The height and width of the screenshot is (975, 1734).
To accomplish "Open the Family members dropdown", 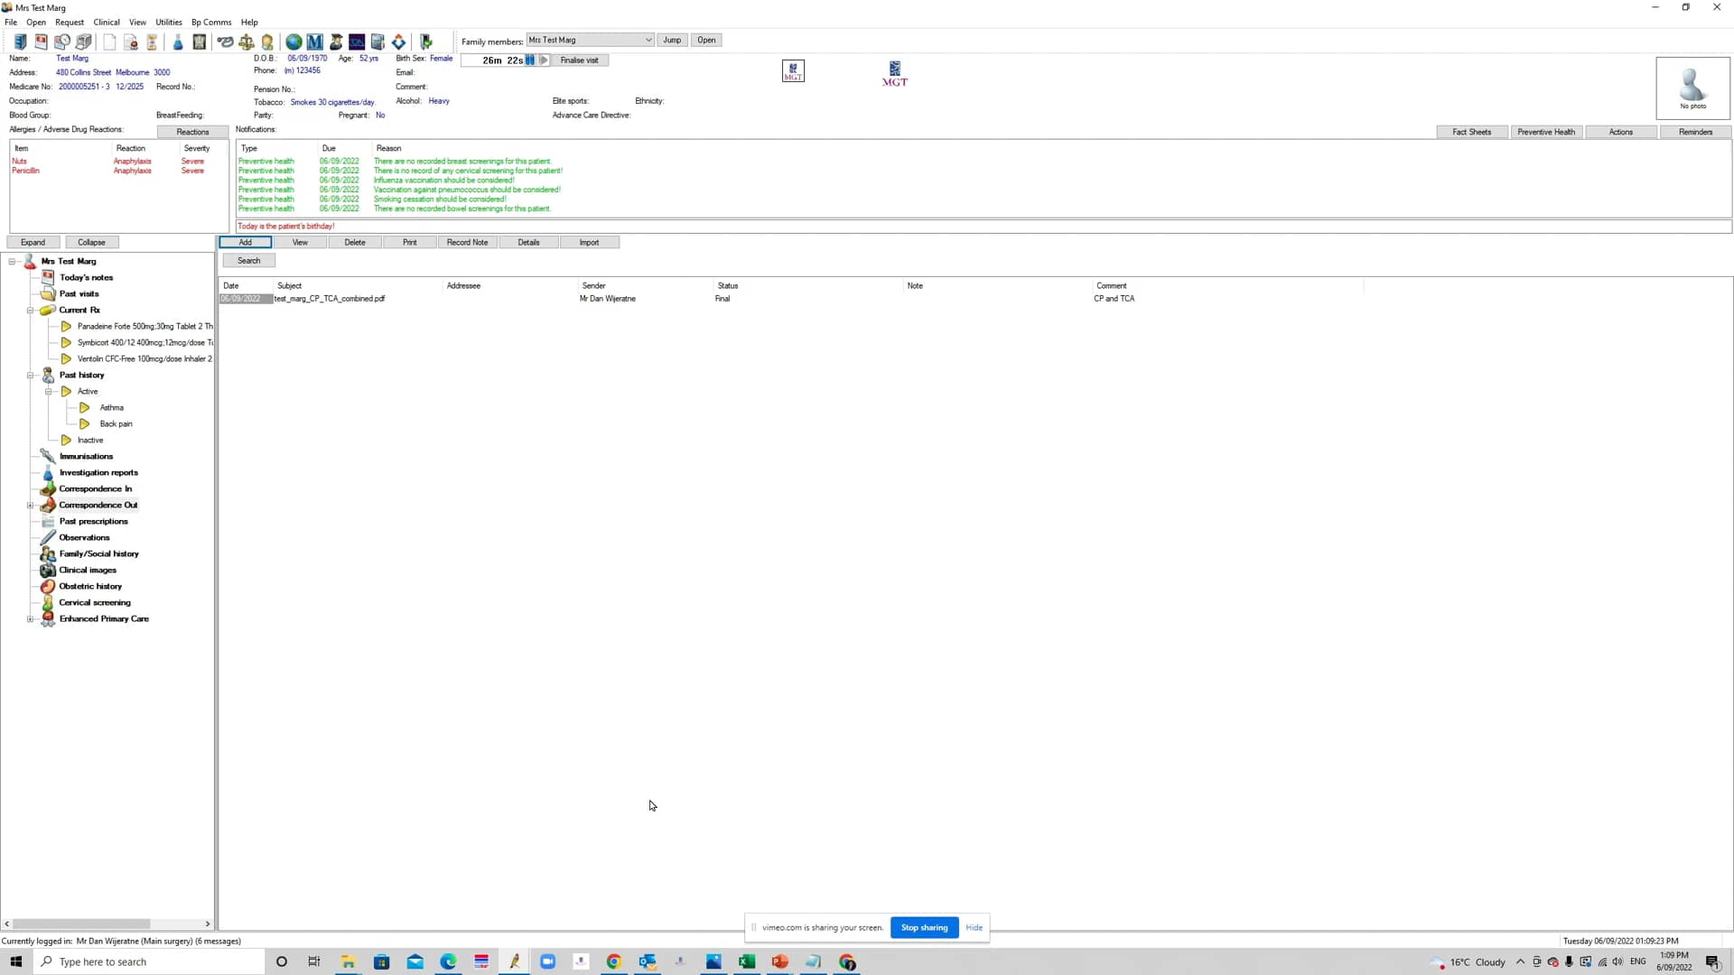I will coord(647,40).
